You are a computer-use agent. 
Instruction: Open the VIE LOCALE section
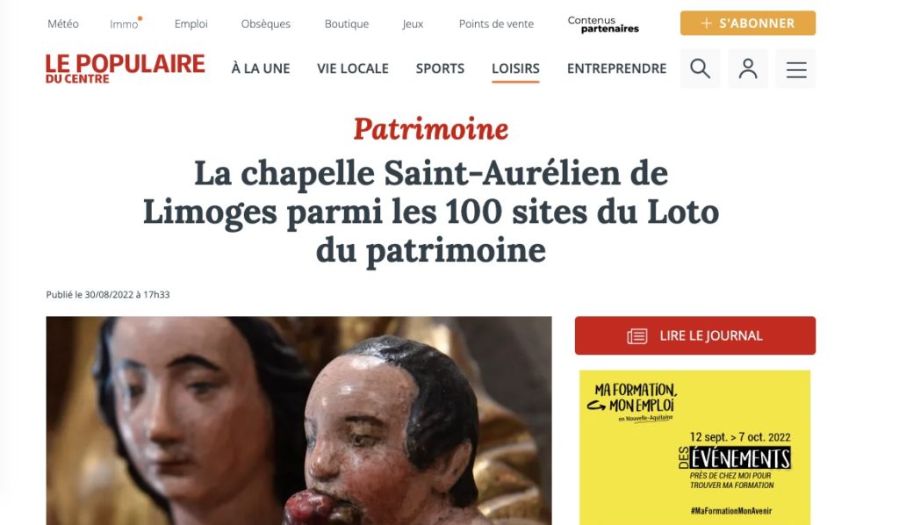pyautogui.click(x=353, y=68)
